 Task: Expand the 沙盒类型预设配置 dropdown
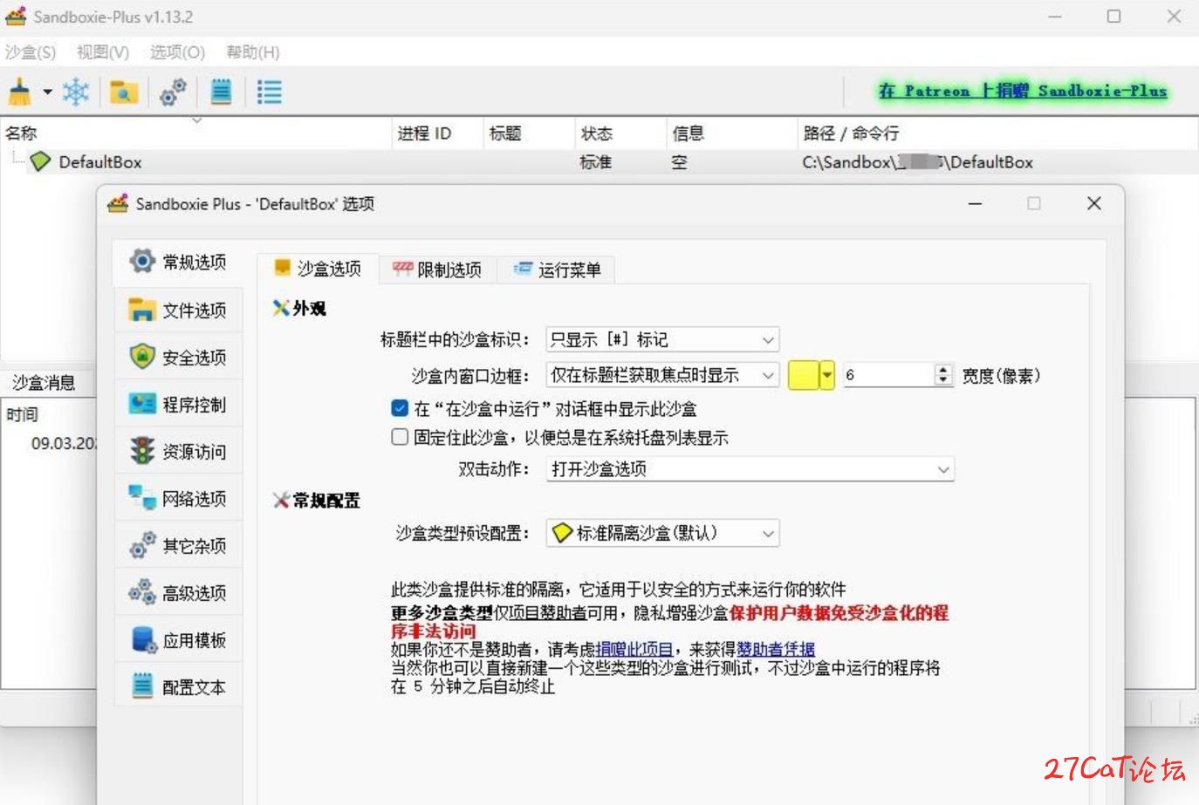[x=662, y=533]
